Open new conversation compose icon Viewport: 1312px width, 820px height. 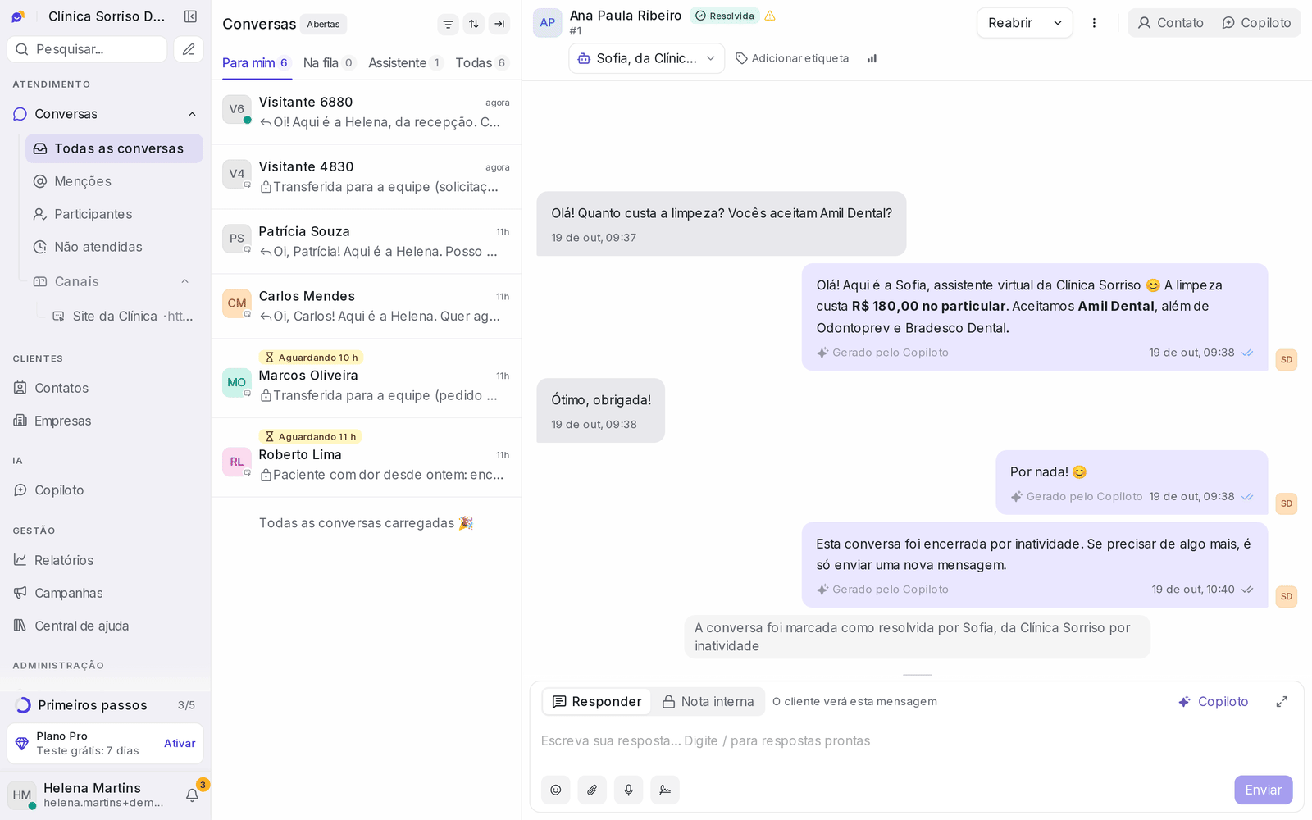pos(189,49)
